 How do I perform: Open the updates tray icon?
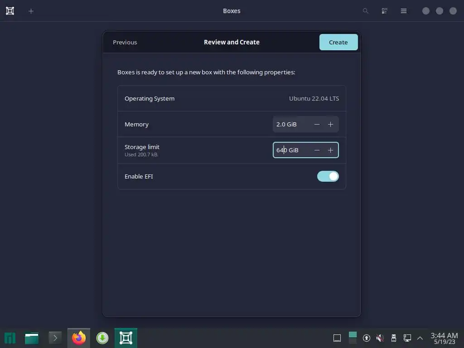[x=367, y=338]
